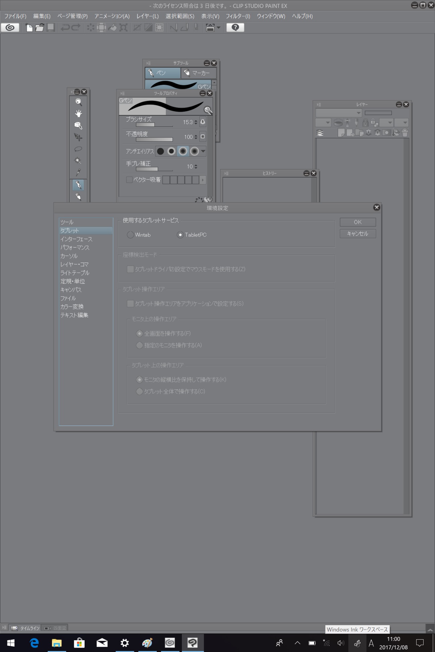The width and height of the screenshot is (435, 652).
Task: Open the date and time clock
Action: pos(393,643)
